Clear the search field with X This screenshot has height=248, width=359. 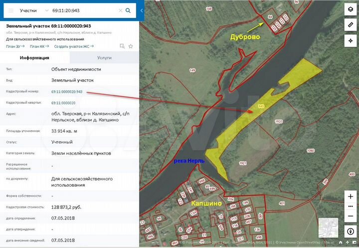[120, 10]
